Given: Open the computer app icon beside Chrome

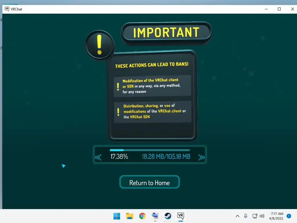Looking at the screenshot, I should (x=155, y=216).
